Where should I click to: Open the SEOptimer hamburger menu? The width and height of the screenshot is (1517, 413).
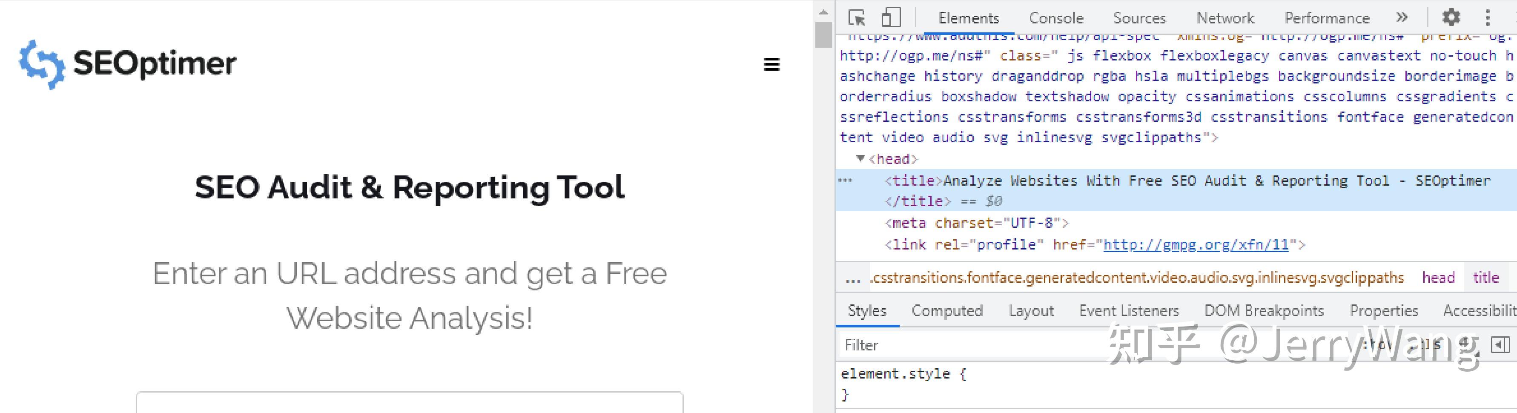pos(771,64)
